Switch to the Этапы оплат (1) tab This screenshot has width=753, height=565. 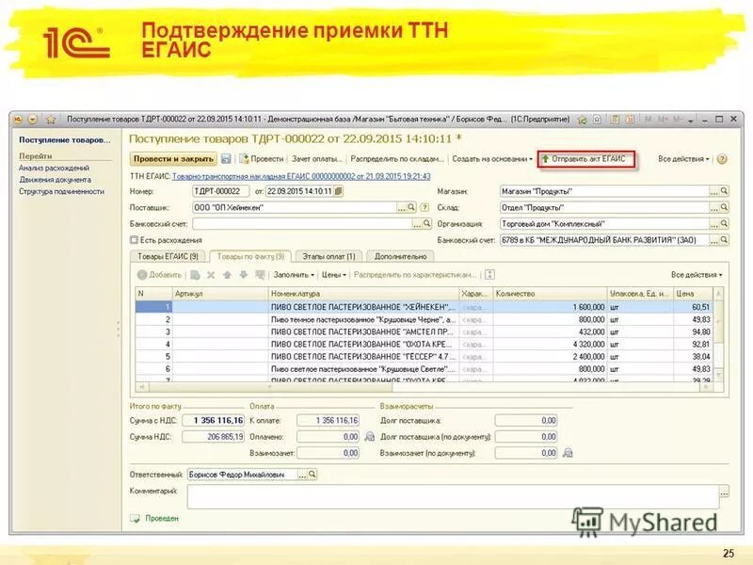coord(328,256)
